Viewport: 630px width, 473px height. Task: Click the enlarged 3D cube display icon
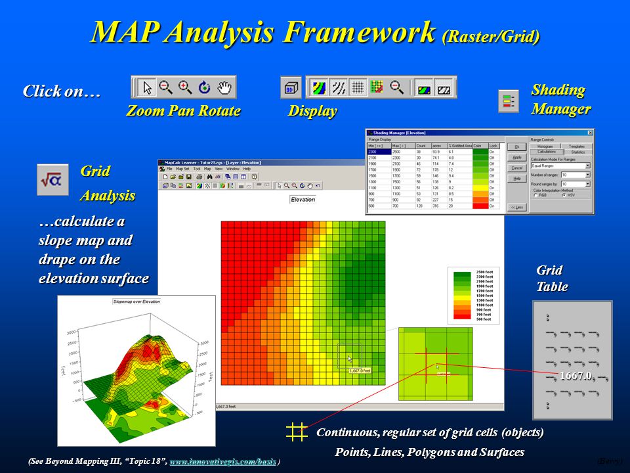tap(291, 87)
